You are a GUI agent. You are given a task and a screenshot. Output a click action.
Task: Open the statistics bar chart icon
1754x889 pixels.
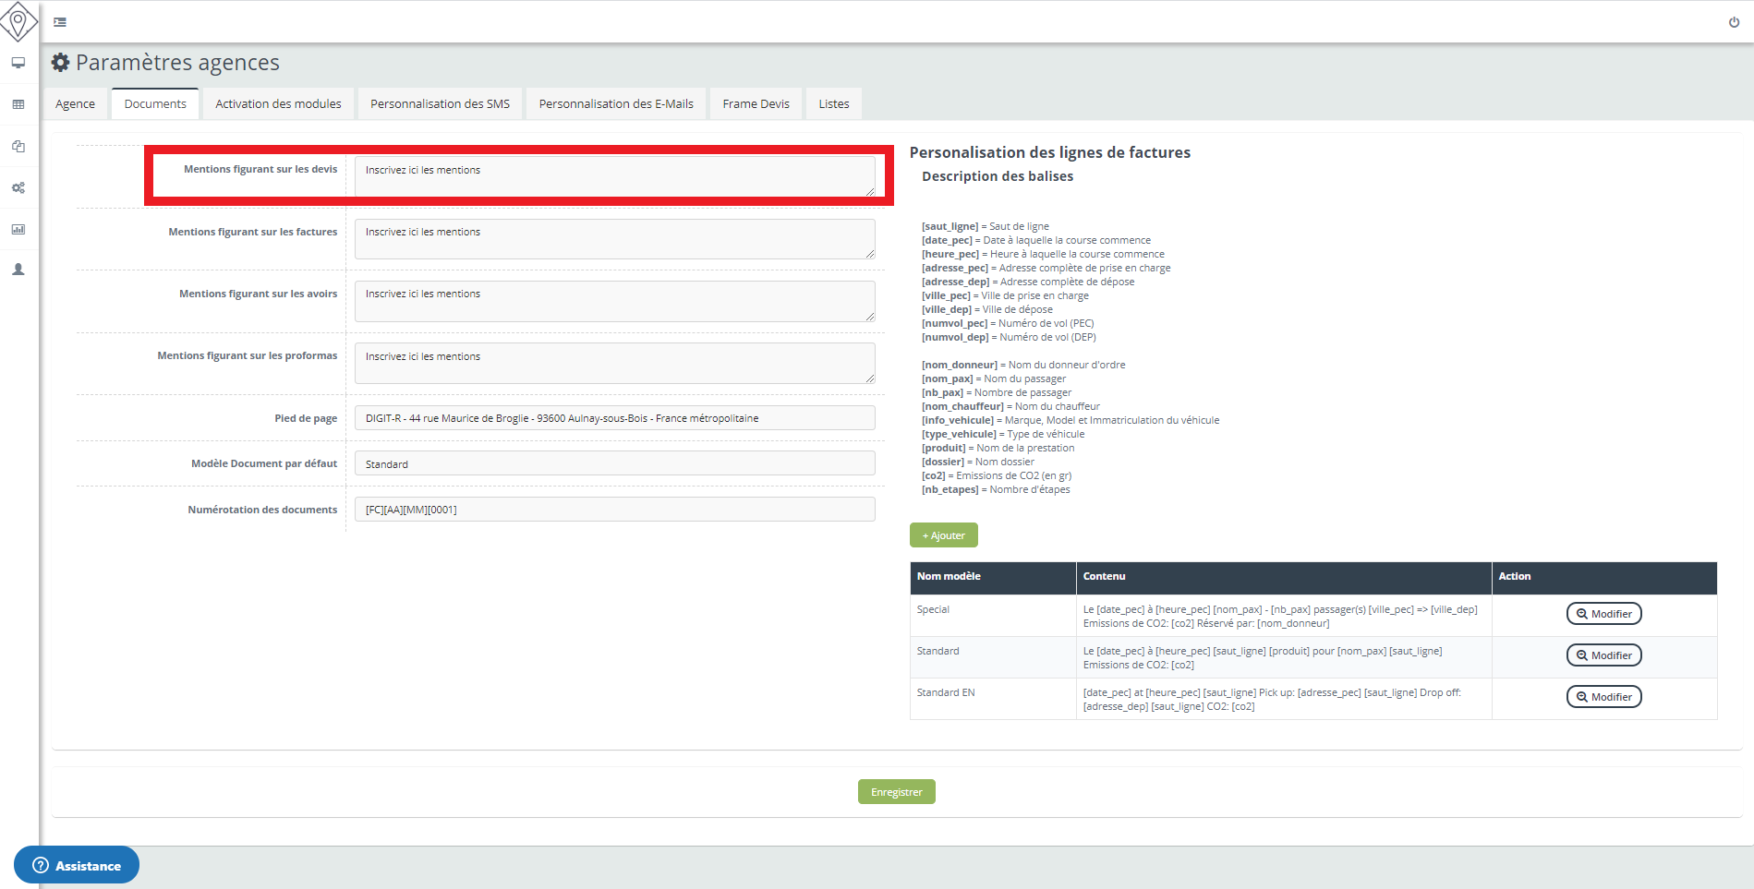[x=18, y=229]
